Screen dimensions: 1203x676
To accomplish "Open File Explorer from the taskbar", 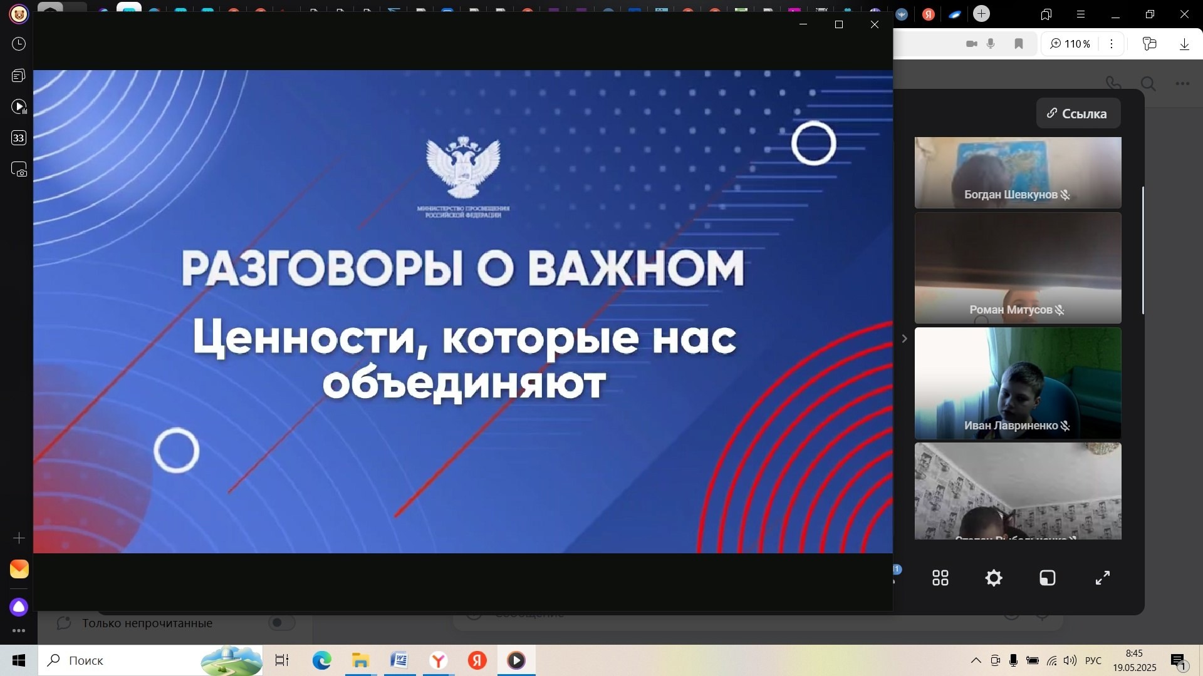I will click(360, 660).
